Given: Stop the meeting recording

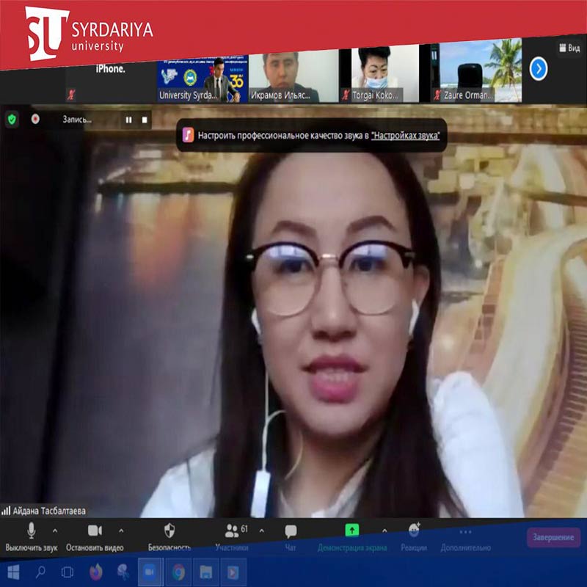Looking at the screenshot, I should [145, 120].
